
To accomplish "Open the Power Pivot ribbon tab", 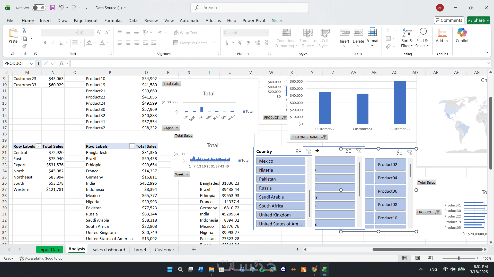I will tap(254, 21).
